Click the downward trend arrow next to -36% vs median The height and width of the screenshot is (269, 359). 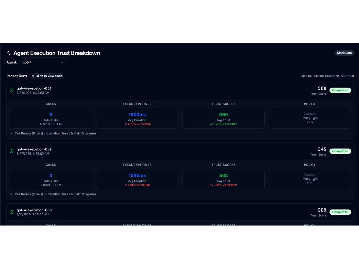coord(212,185)
